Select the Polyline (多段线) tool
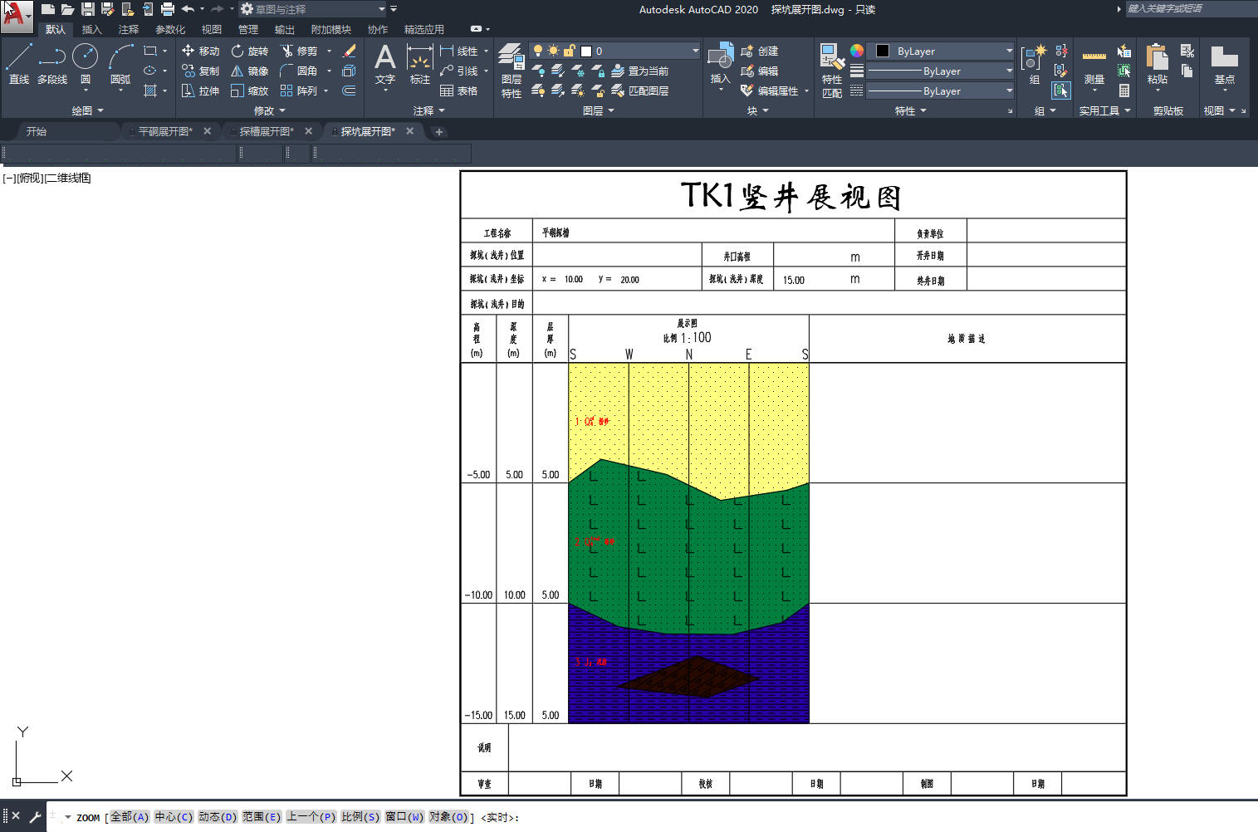This screenshot has height=832, width=1258. [x=52, y=64]
